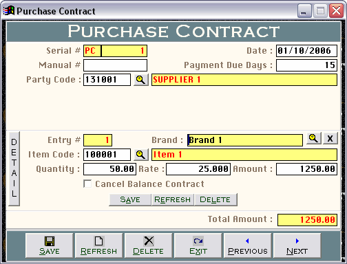Click the Purchase Contract header title

(173, 32)
